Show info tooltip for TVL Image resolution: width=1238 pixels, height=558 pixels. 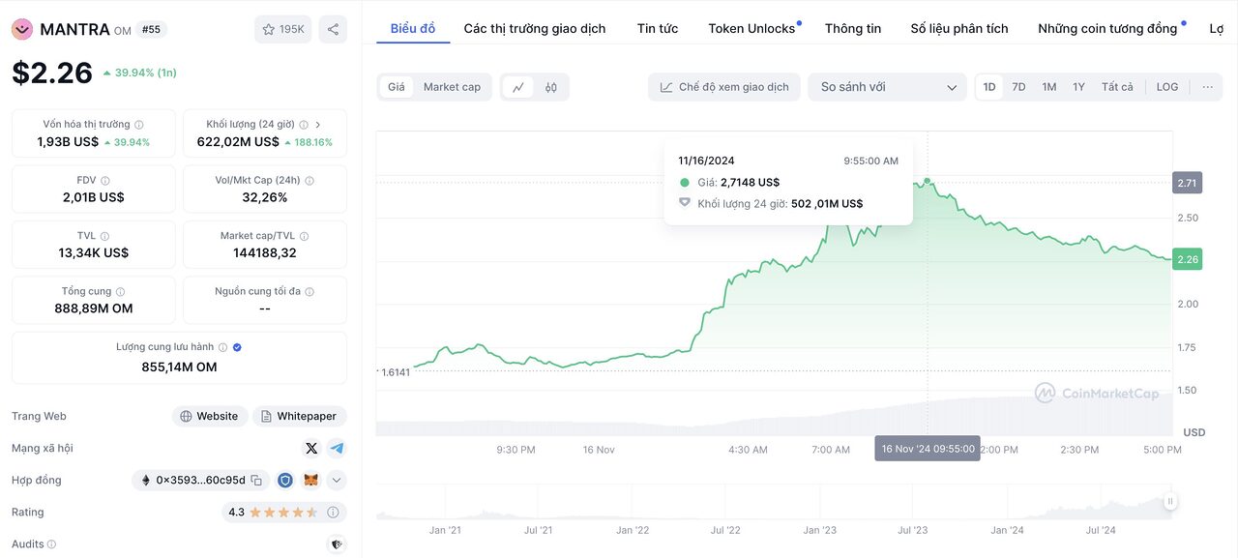[104, 236]
